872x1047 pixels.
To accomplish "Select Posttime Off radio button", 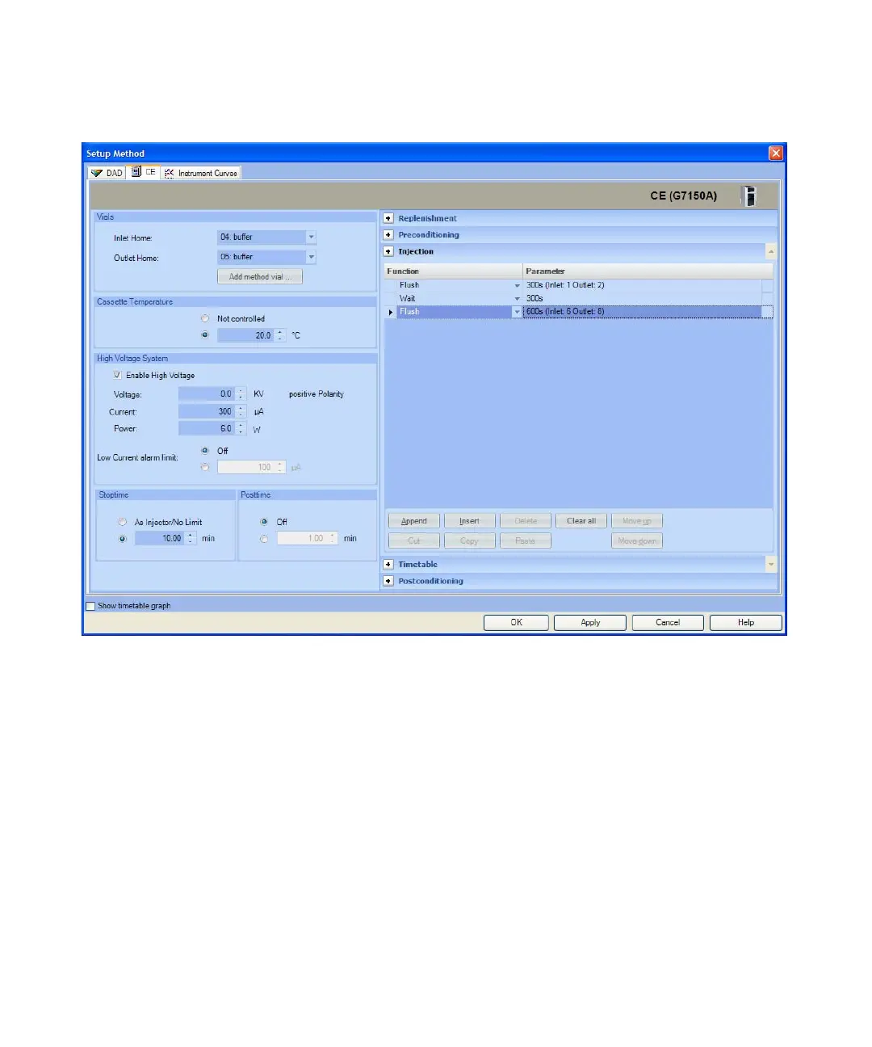I will tap(264, 522).
